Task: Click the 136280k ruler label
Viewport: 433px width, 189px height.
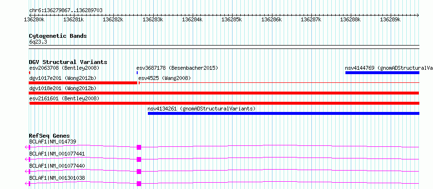Action: coord(34,19)
